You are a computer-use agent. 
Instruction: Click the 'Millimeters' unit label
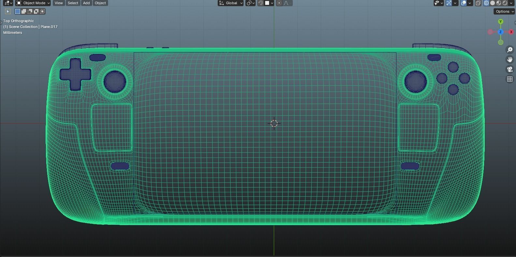coord(13,33)
